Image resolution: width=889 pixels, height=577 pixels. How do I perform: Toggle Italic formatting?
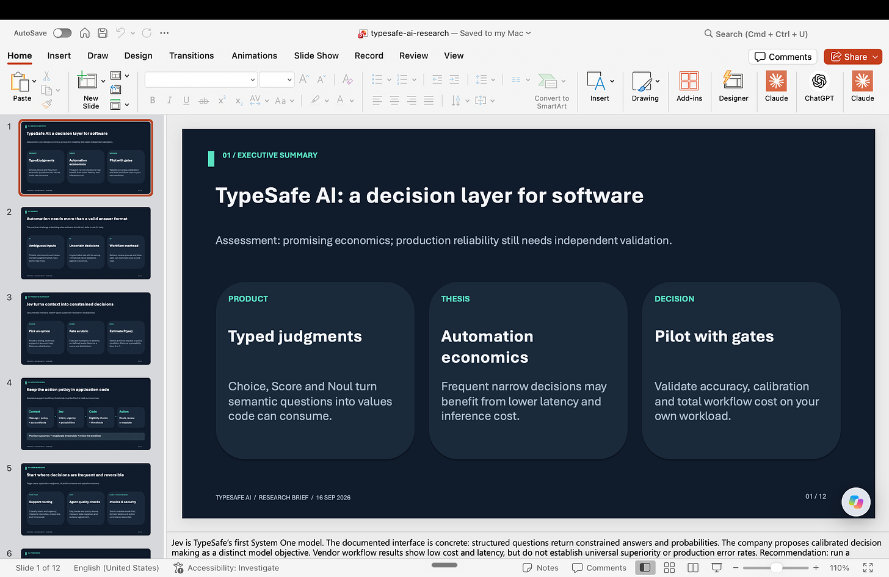(169, 101)
